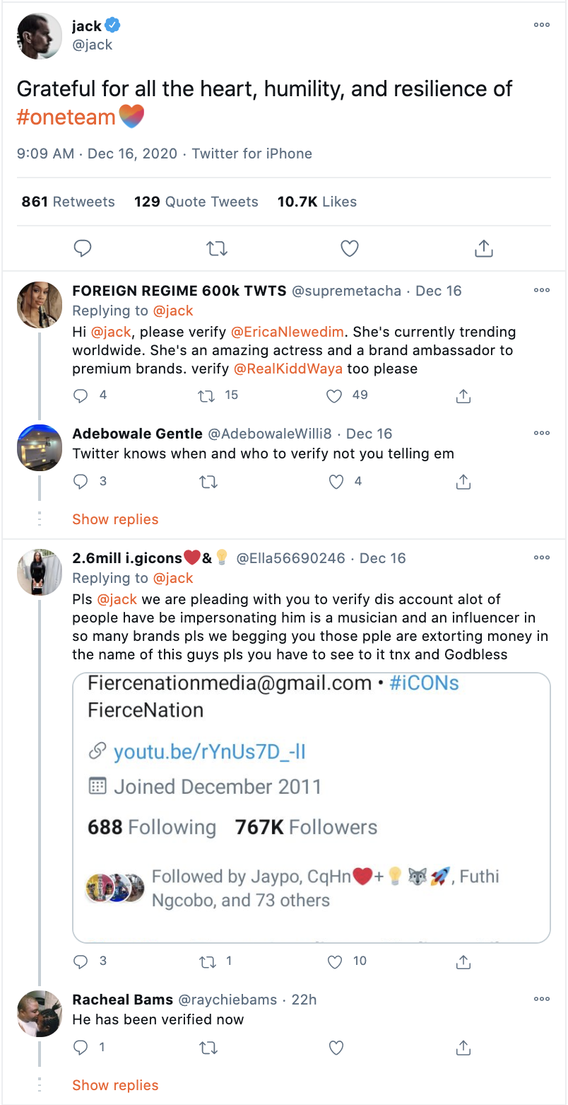The width and height of the screenshot is (568, 1105).
Task: Retweet the FOREIGN REGIME reply
Action: click(208, 396)
